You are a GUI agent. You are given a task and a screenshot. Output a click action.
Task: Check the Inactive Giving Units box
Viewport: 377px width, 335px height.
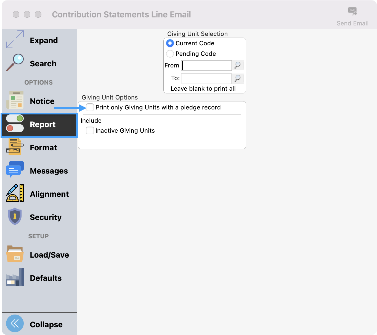(90, 130)
